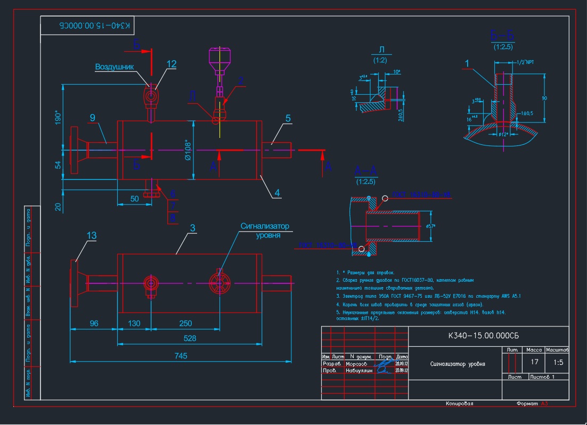Select the Б–Б section view title
Screen dimensions: 587x425
(502, 36)
